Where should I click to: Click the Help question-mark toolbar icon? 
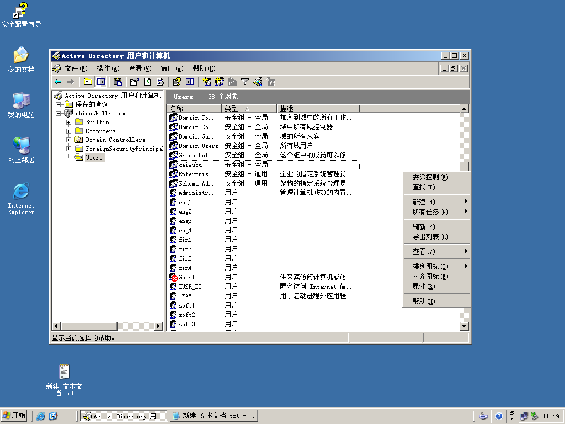177,82
